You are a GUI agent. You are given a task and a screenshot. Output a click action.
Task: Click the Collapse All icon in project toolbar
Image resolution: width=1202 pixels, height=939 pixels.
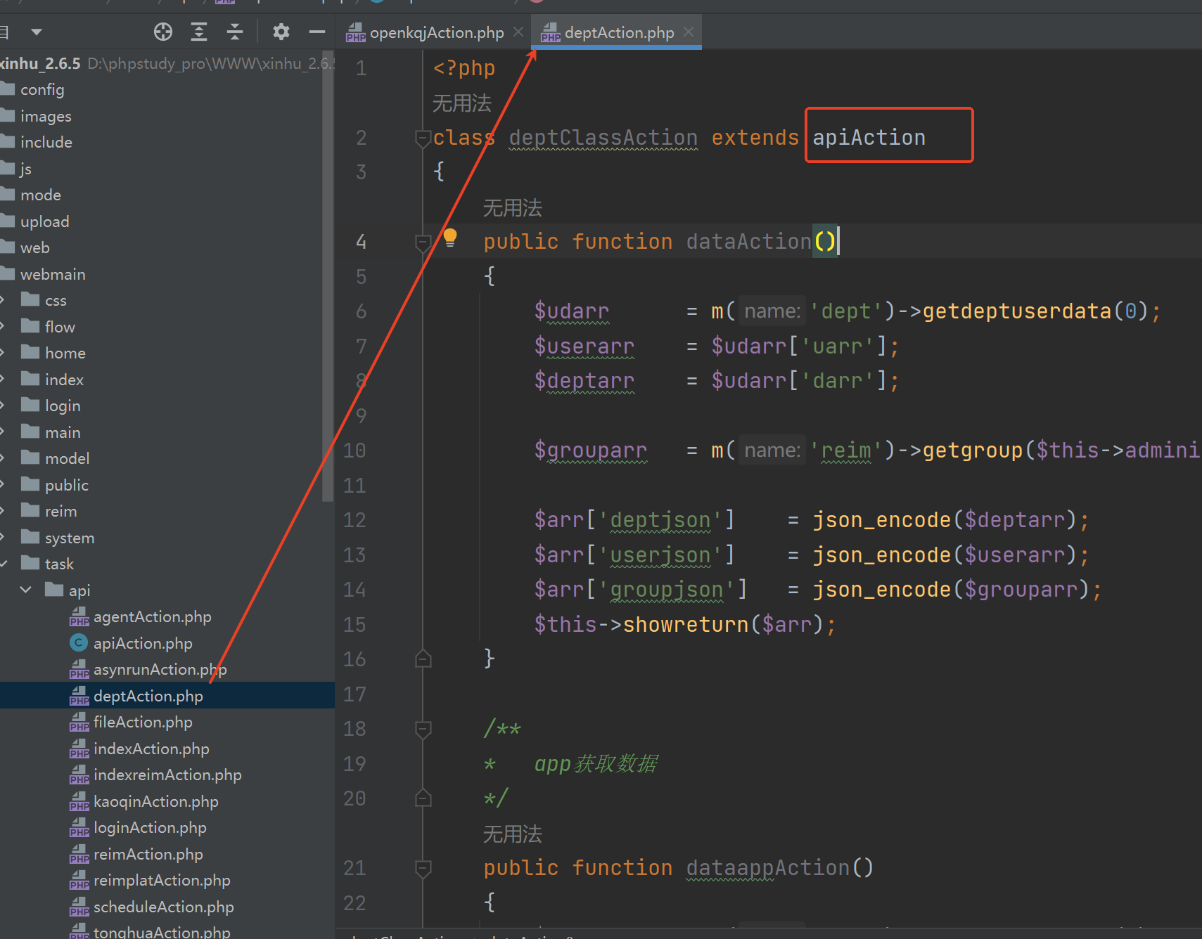coord(235,32)
